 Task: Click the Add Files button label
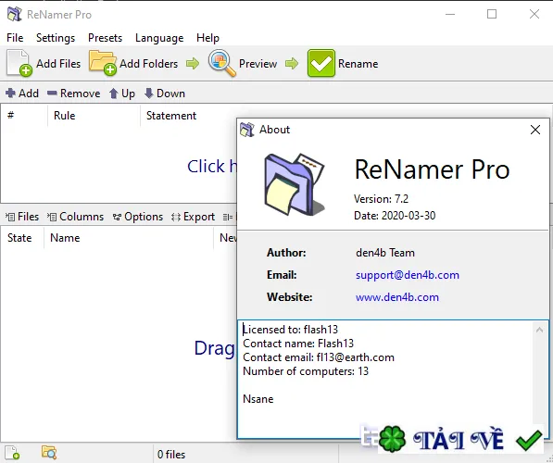58,64
